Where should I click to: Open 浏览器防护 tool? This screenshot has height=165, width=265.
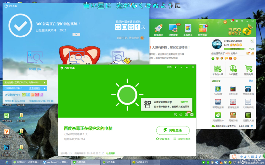tap(218, 117)
